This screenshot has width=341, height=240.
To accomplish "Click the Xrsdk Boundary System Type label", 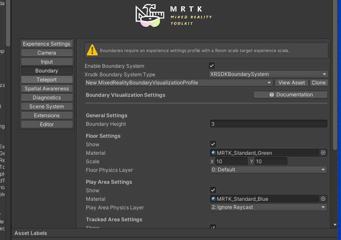I will click(x=120, y=74).
